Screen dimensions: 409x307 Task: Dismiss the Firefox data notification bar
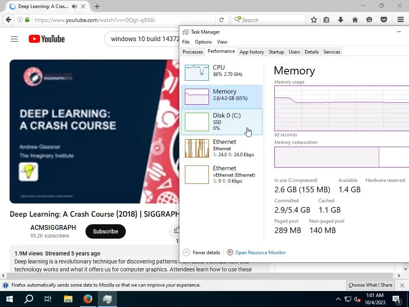pyautogui.click(x=402, y=285)
